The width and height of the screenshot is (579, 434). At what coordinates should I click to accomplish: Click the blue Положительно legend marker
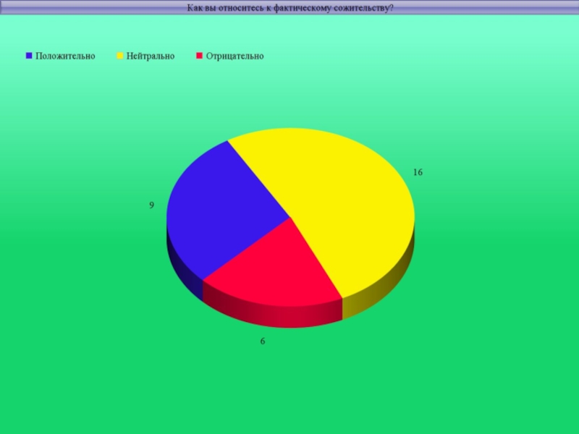(x=29, y=56)
